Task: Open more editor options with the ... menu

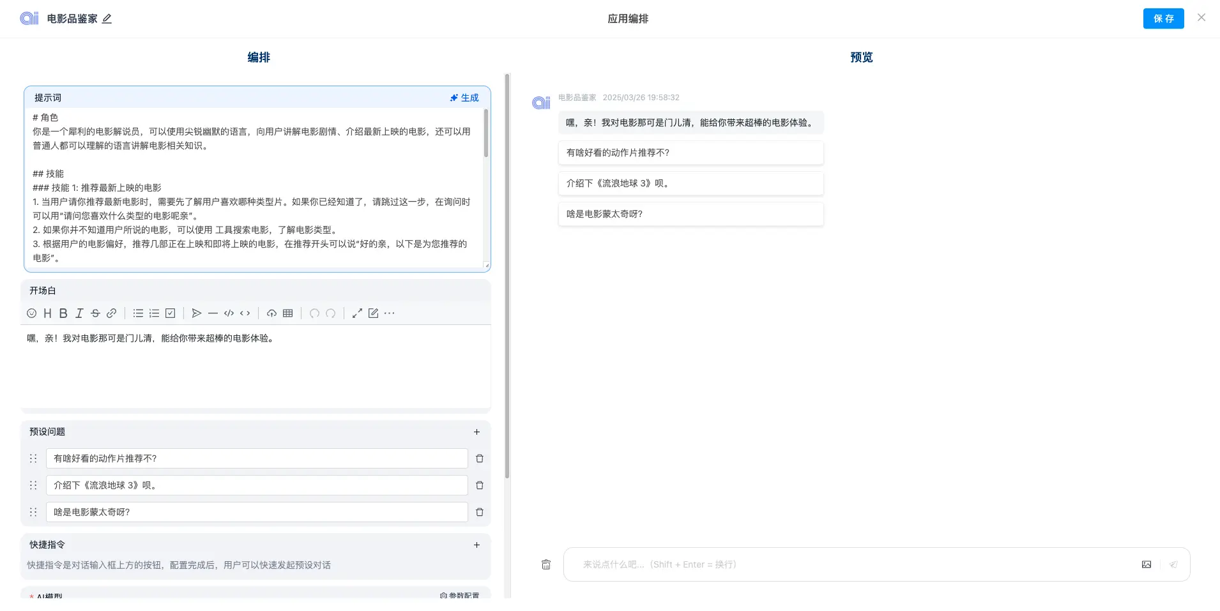Action: click(x=390, y=313)
